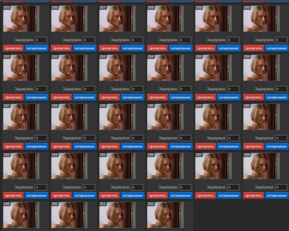
Task: Click delay field of frame 340
Action: tap(185, 138)
